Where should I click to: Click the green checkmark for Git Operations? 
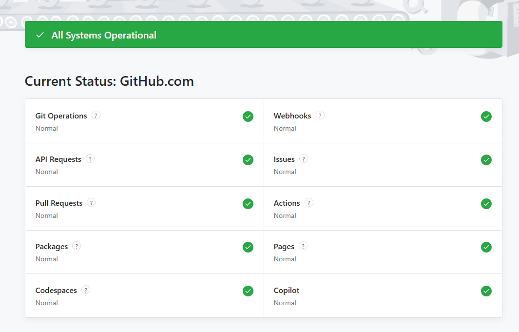[248, 117]
